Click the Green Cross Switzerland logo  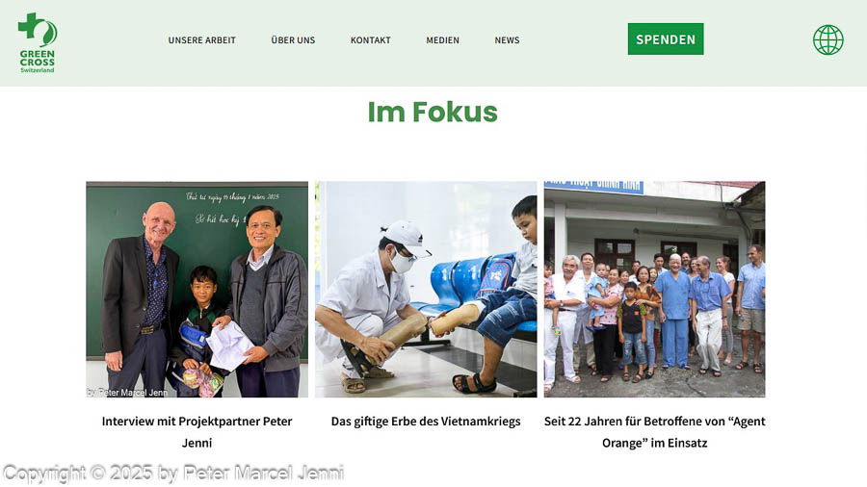coord(37,42)
